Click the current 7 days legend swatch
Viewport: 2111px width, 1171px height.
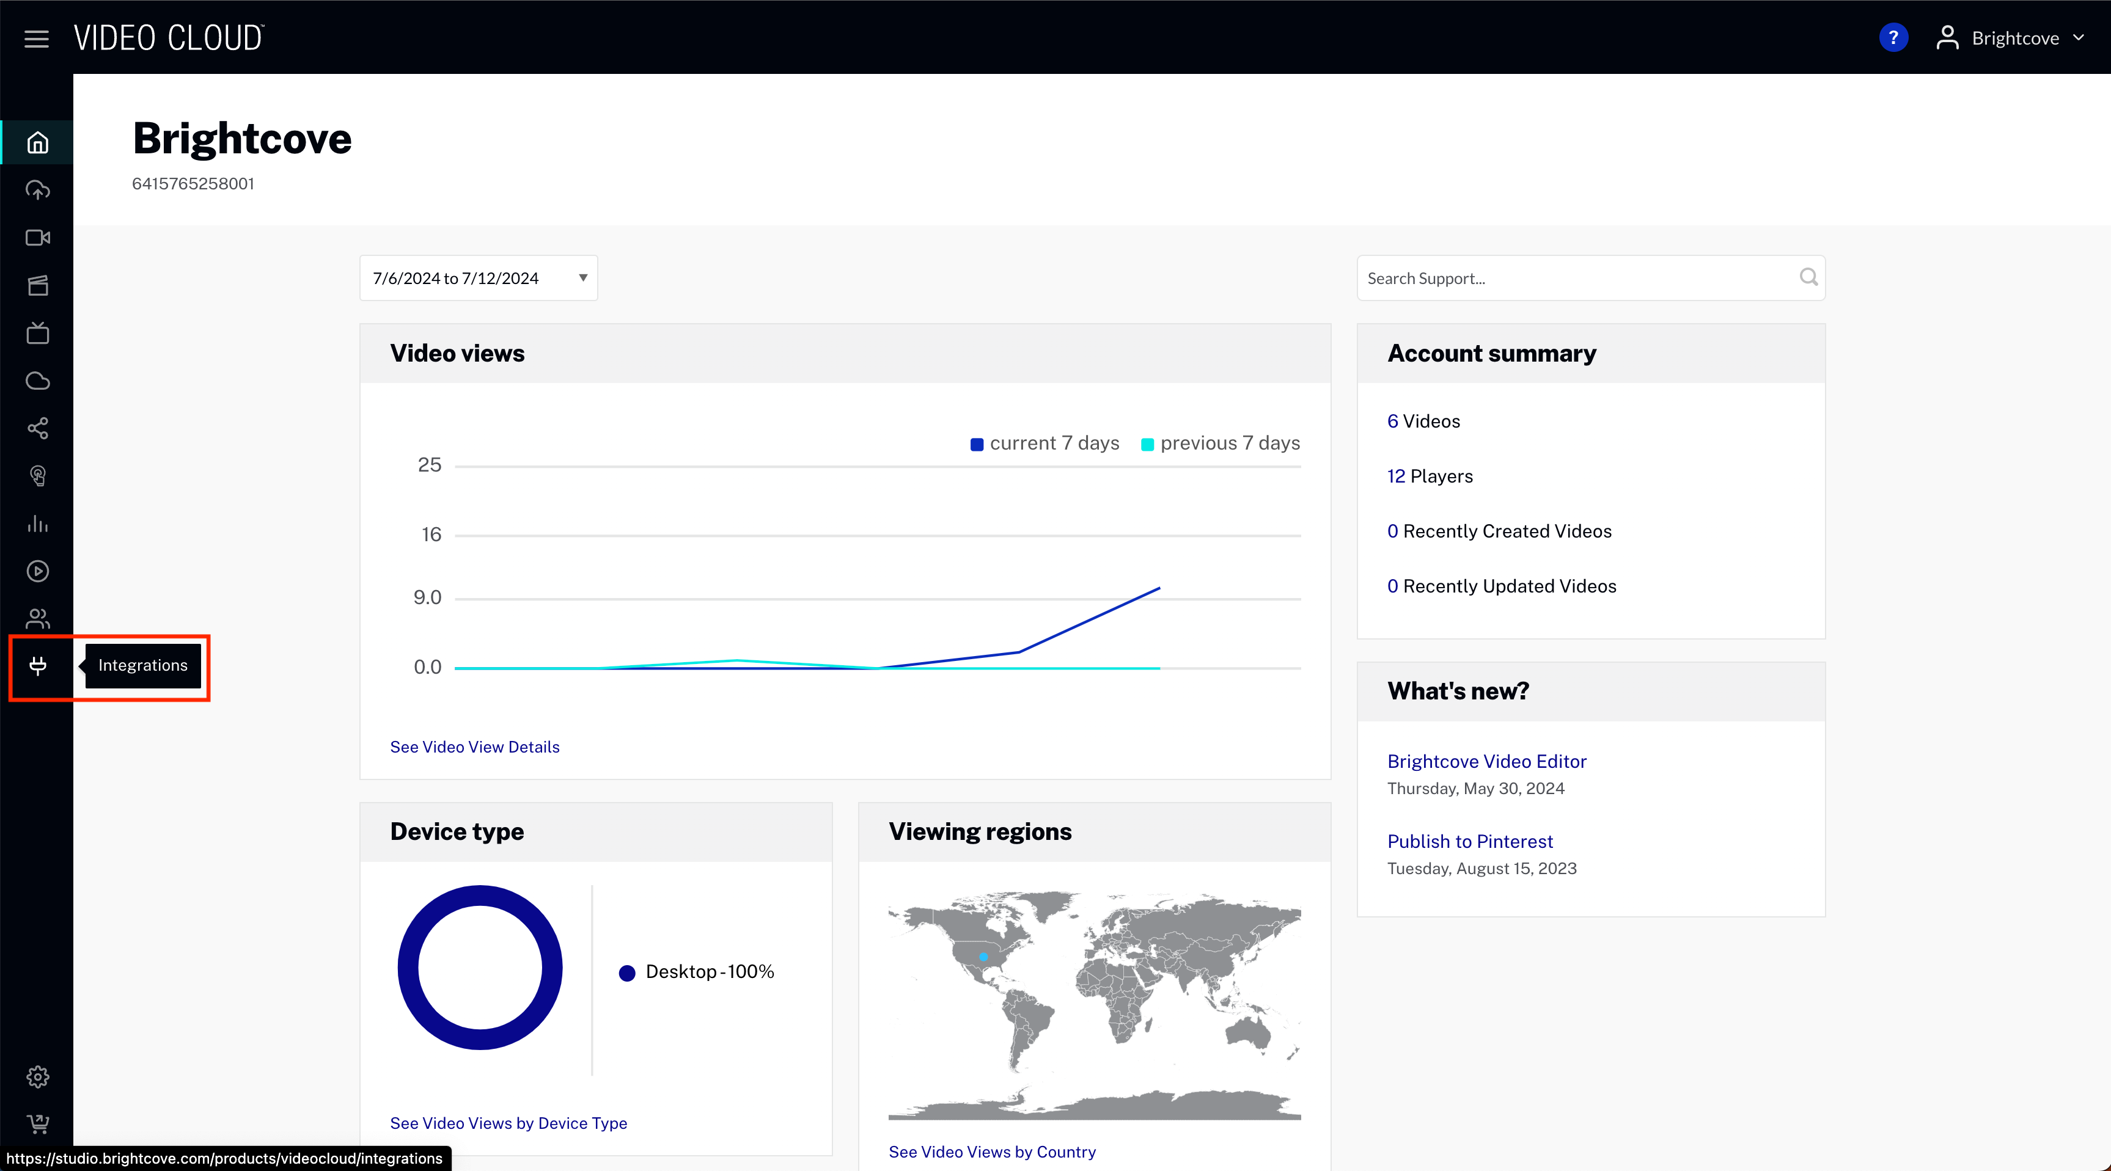(977, 444)
